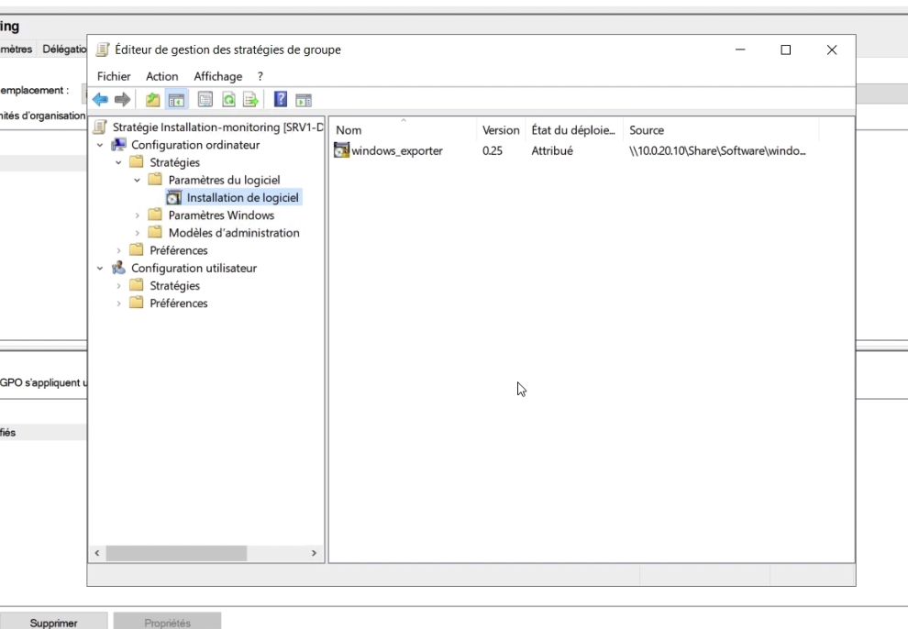Toggle the show/hide console tree icon
The height and width of the screenshot is (629, 908).
coord(175,100)
